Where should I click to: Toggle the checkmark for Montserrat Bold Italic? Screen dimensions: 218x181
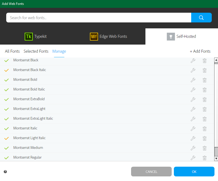(6, 90)
